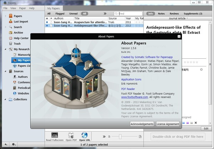Click the Open PDF toolbar icon
The image size is (214, 149).
[x=71, y=135]
